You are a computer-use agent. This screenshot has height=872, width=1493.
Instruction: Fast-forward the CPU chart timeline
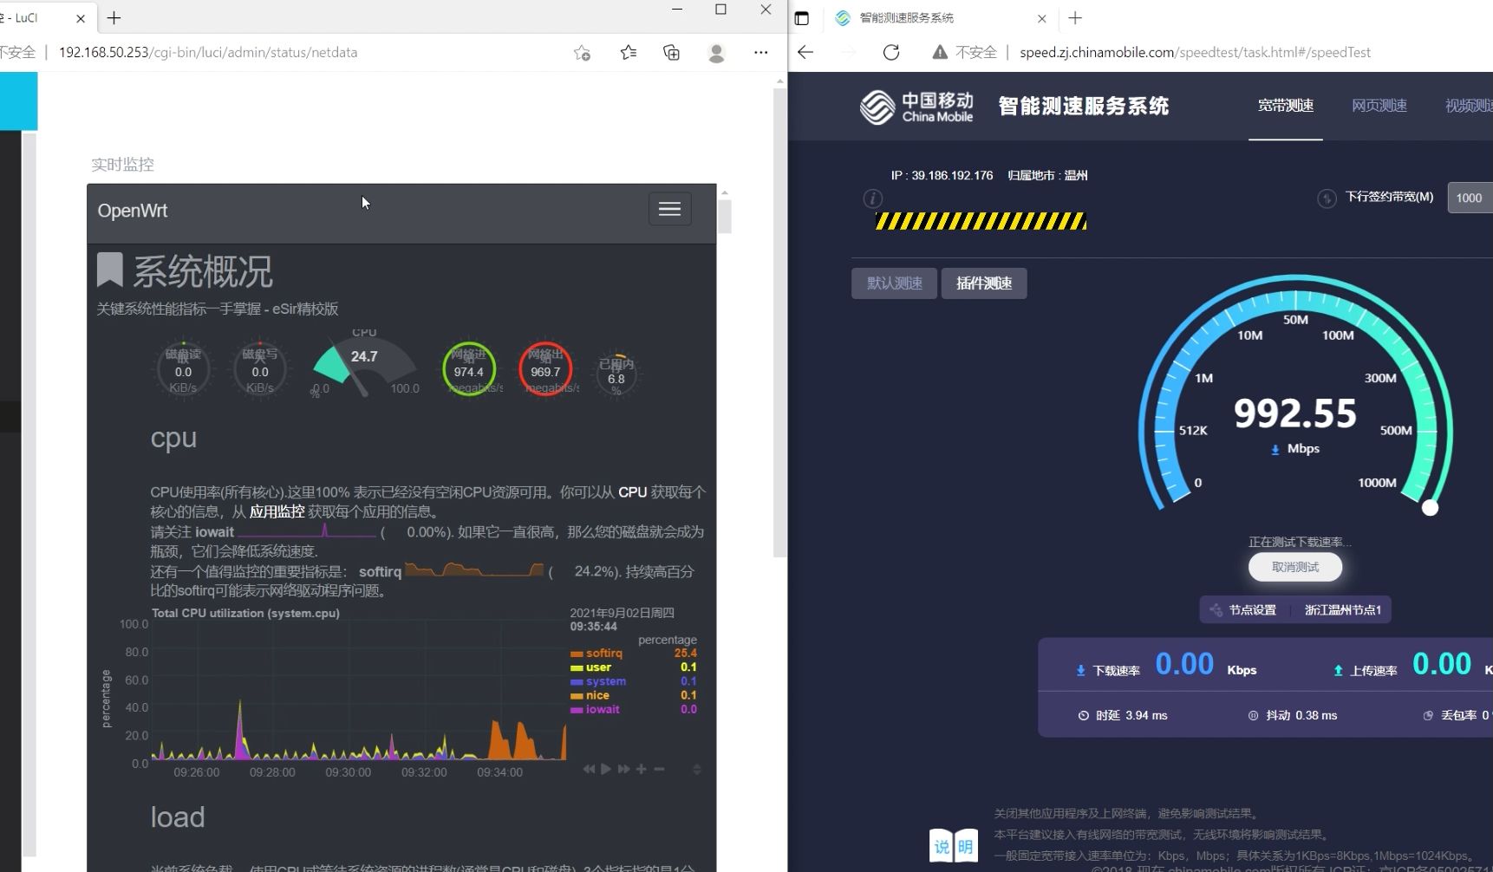coord(623,769)
